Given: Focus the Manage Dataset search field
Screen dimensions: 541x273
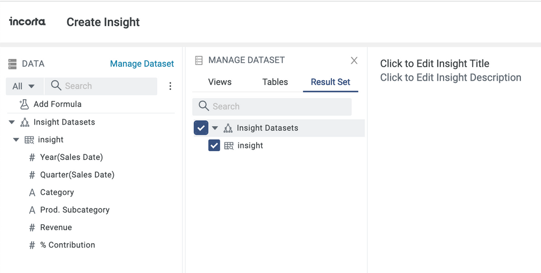Looking at the screenshot, I should click(276, 107).
